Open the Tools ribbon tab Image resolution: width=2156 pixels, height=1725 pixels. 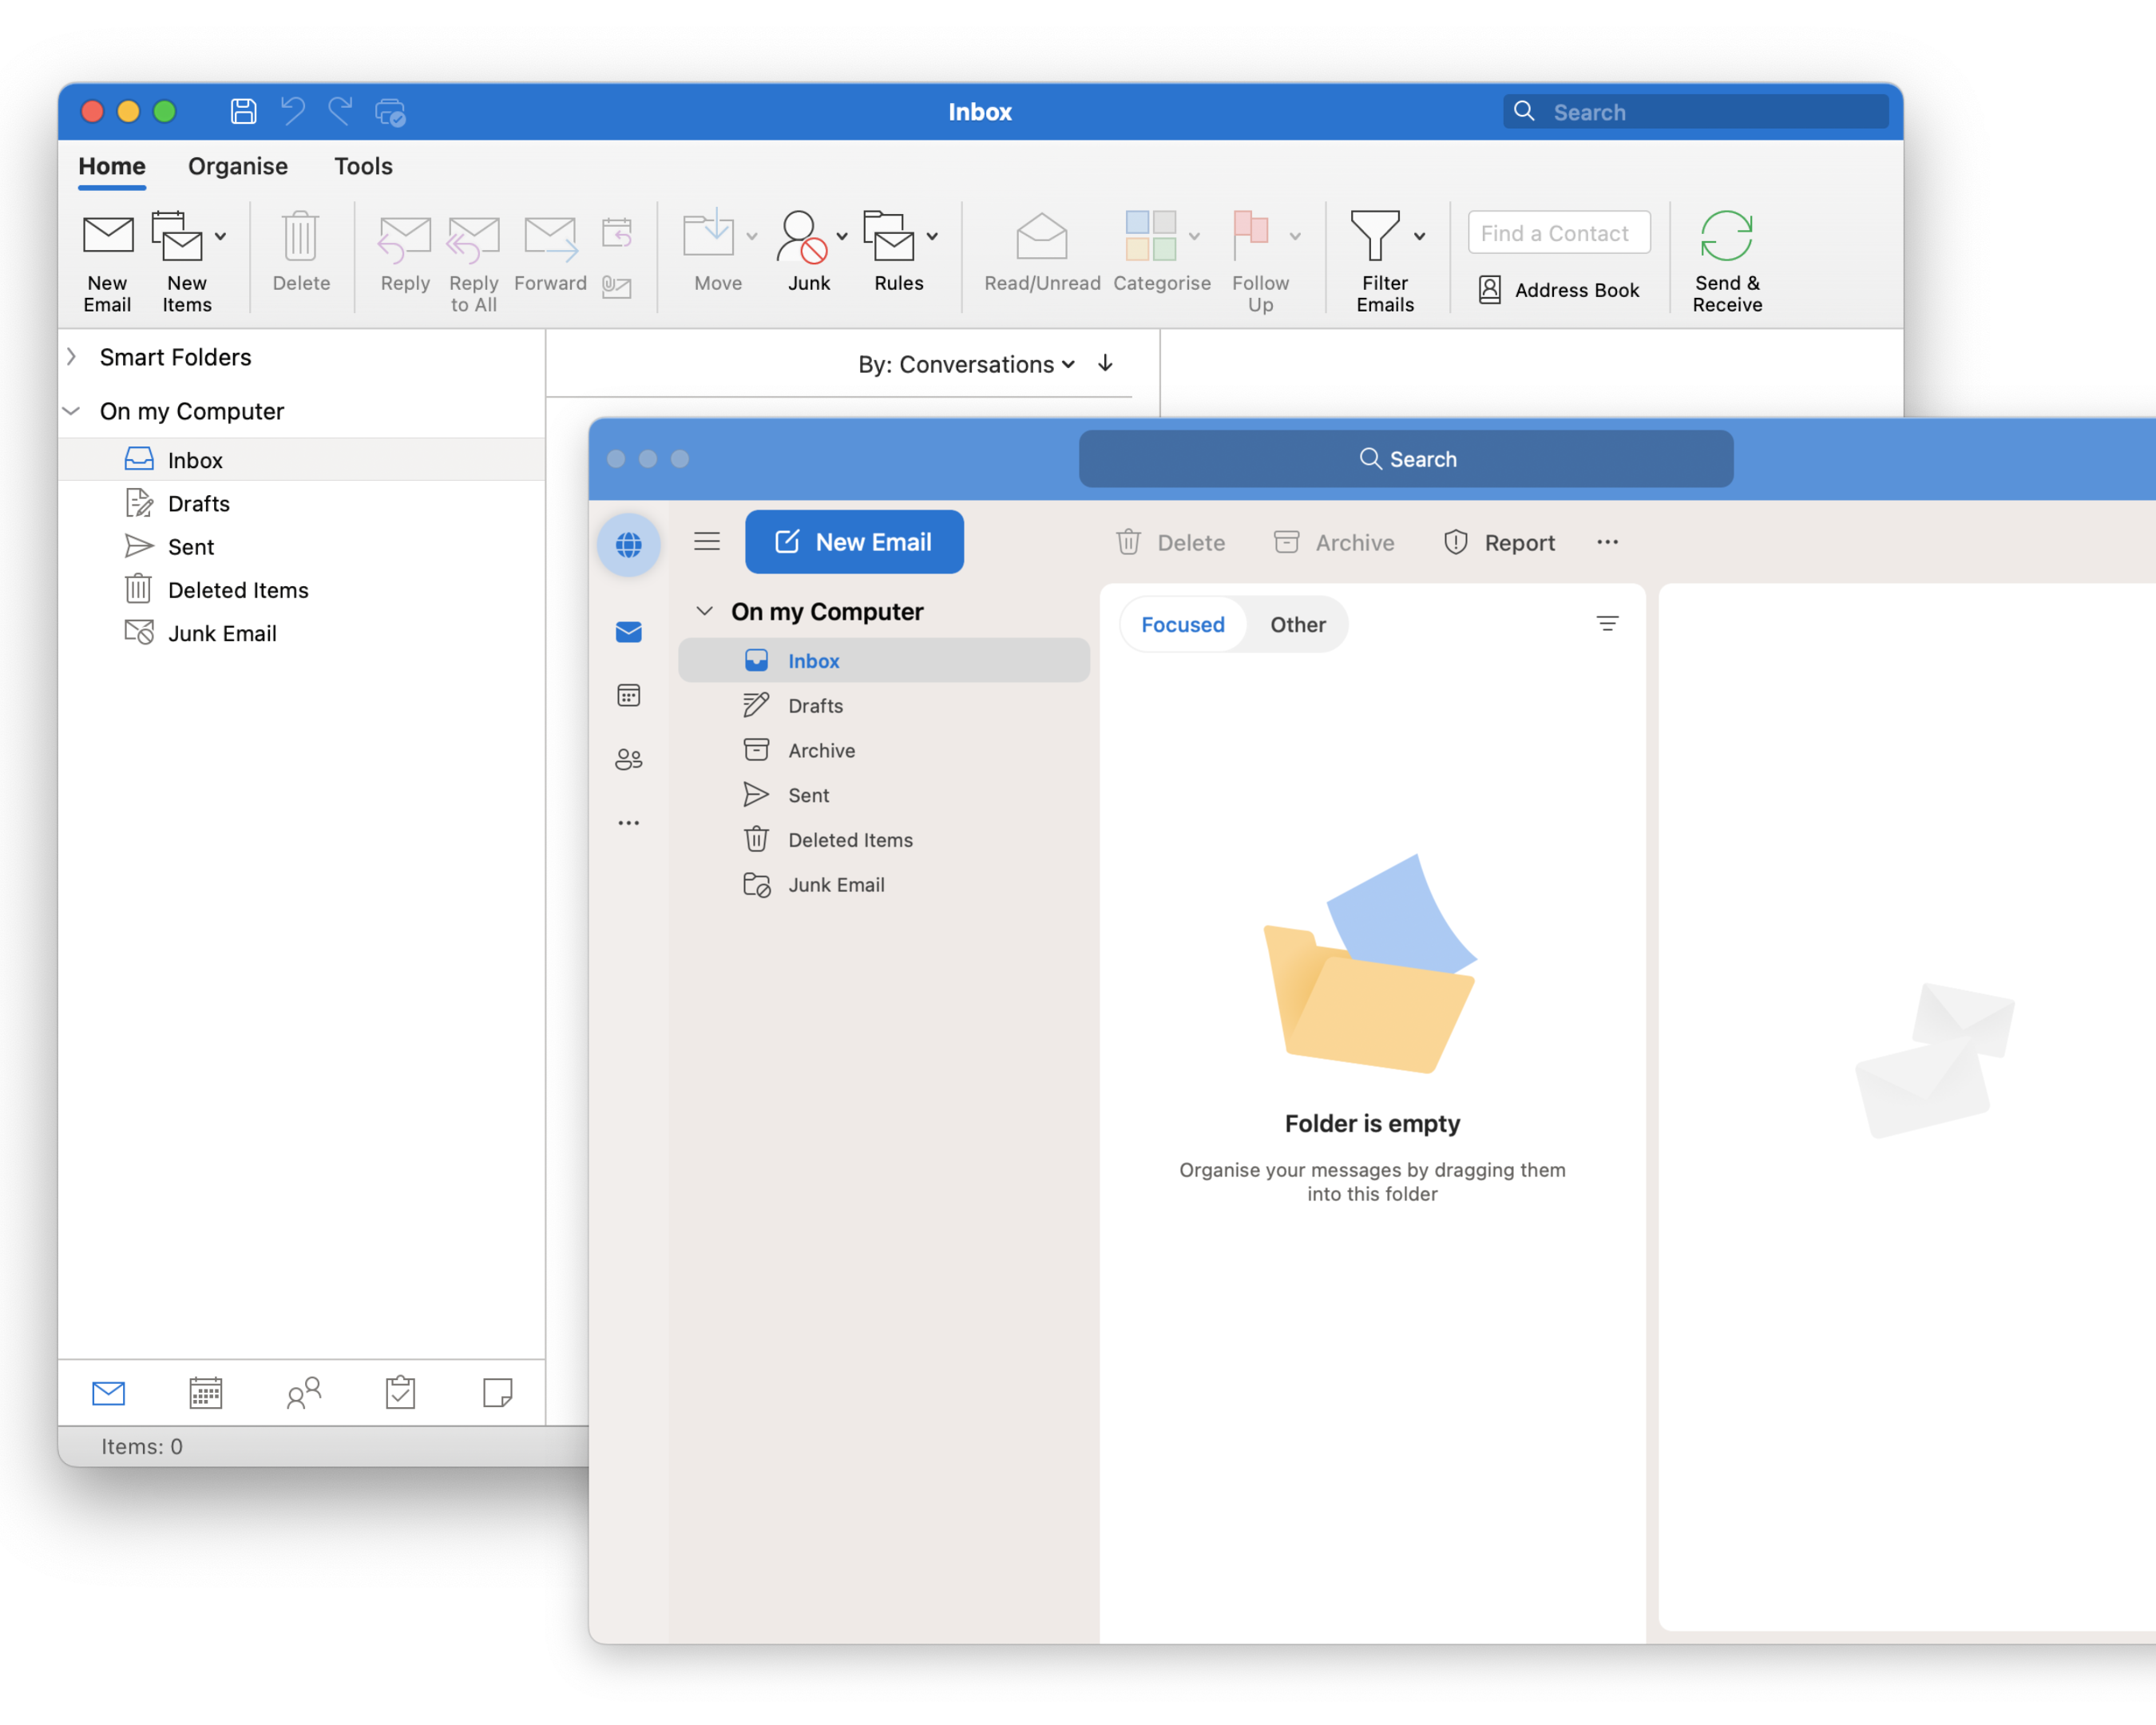[363, 166]
